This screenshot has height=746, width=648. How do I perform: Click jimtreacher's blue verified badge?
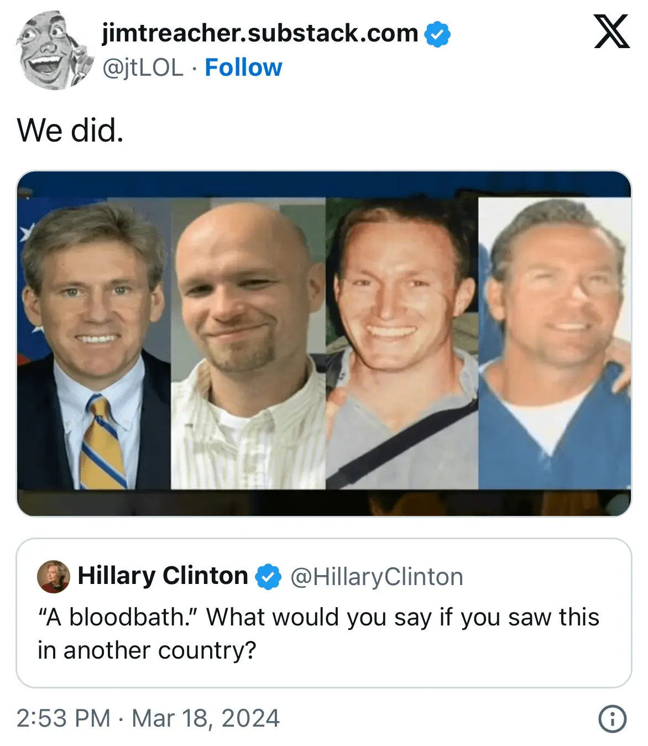(x=437, y=34)
